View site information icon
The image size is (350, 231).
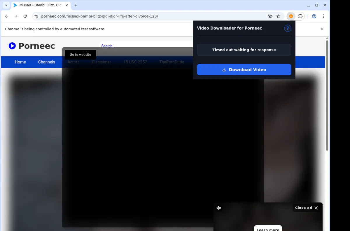click(x=36, y=16)
